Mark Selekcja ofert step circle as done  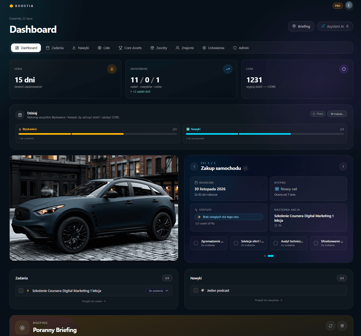236,243
